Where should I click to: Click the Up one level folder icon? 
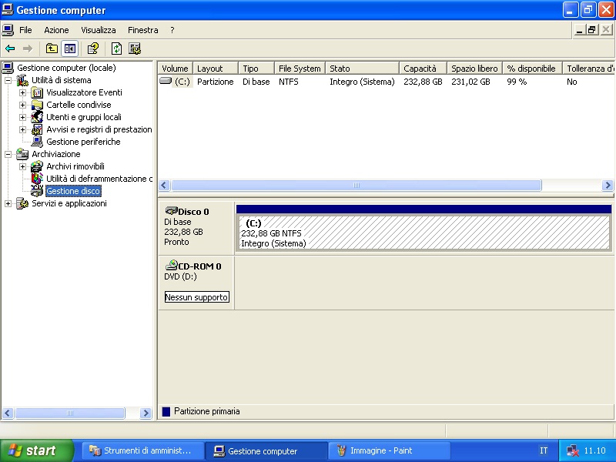pos(52,49)
